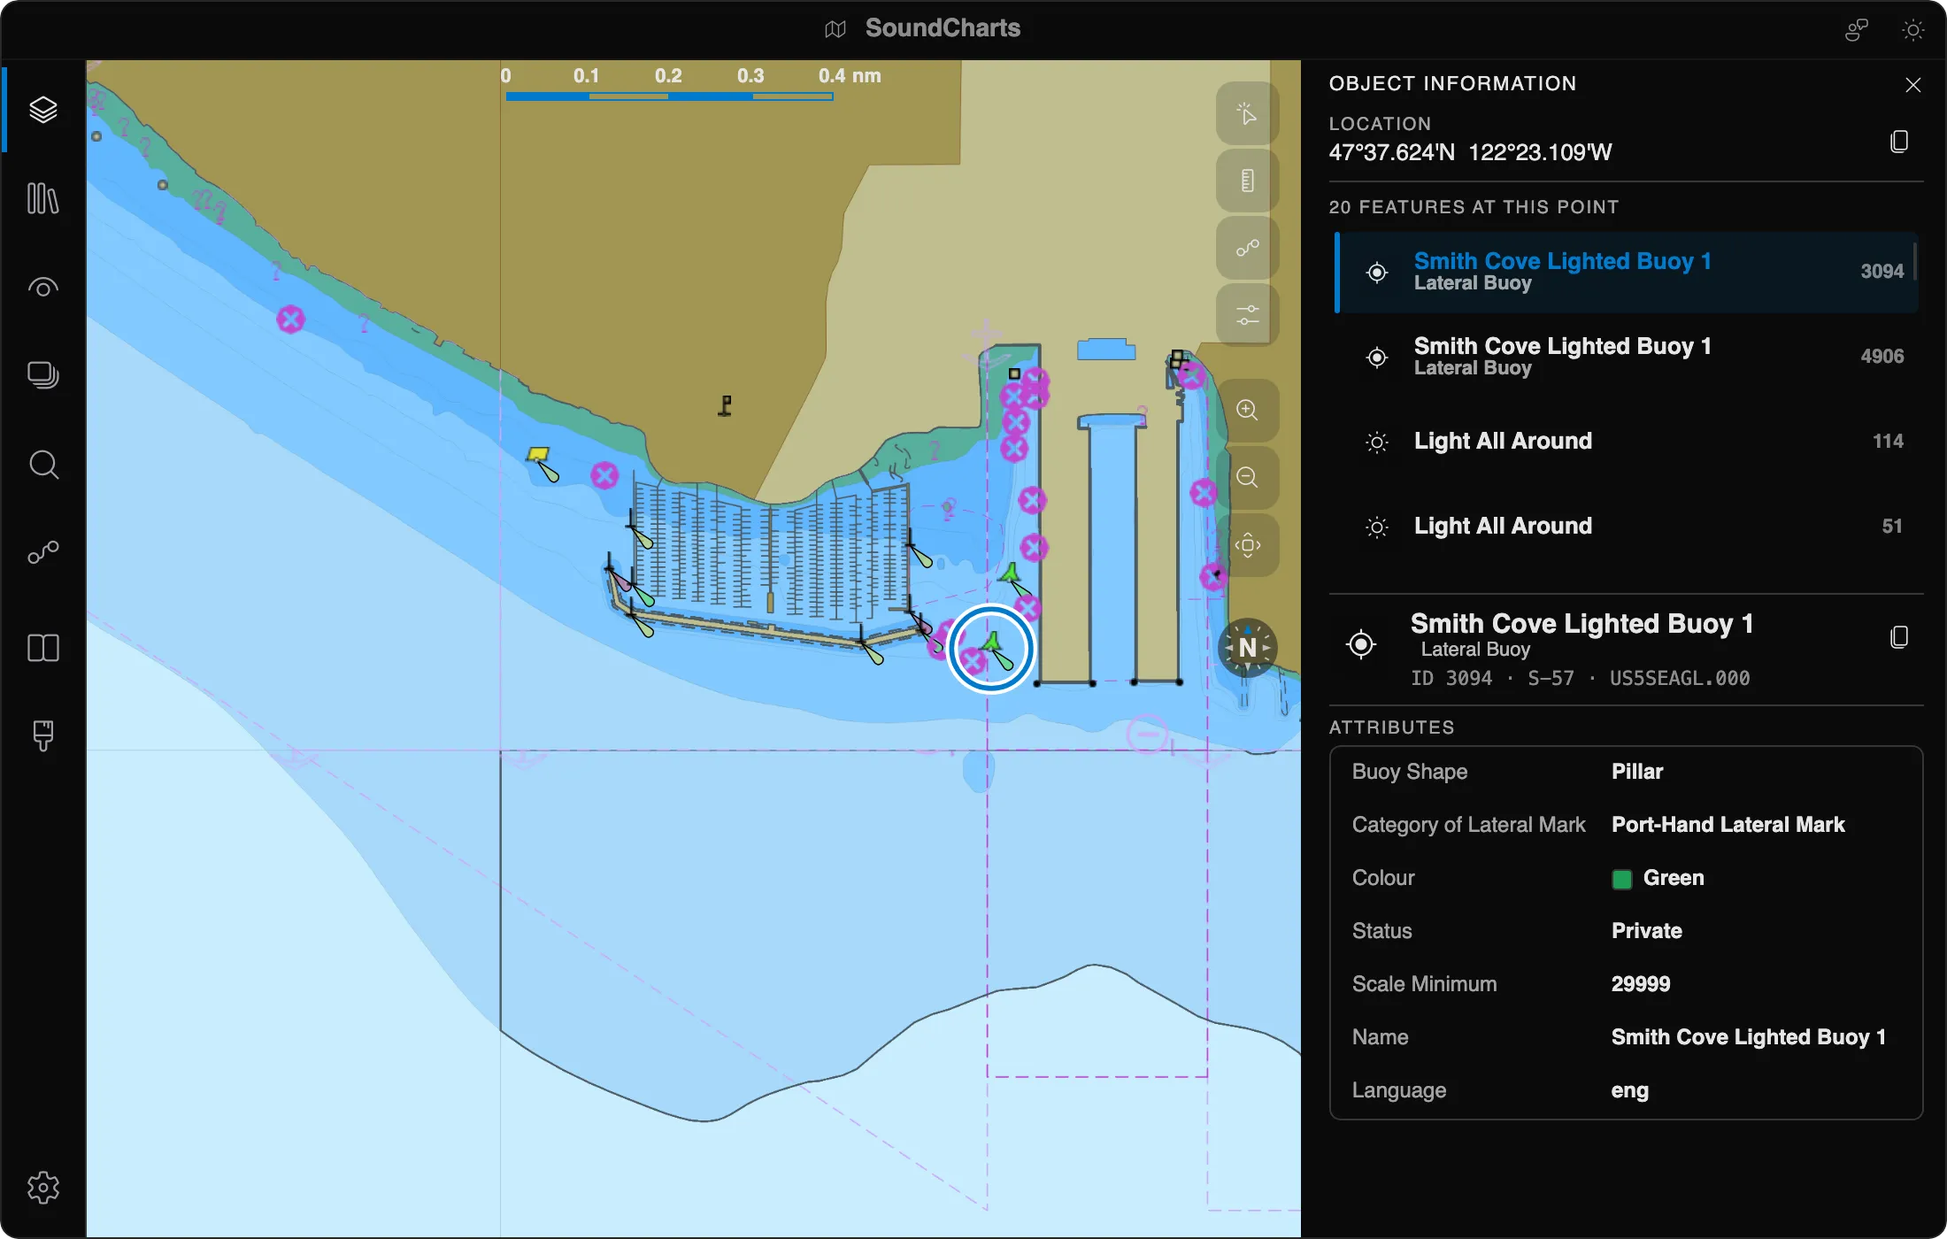Close the Object Information panel
The image size is (1947, 1239).
[1912, 84]
